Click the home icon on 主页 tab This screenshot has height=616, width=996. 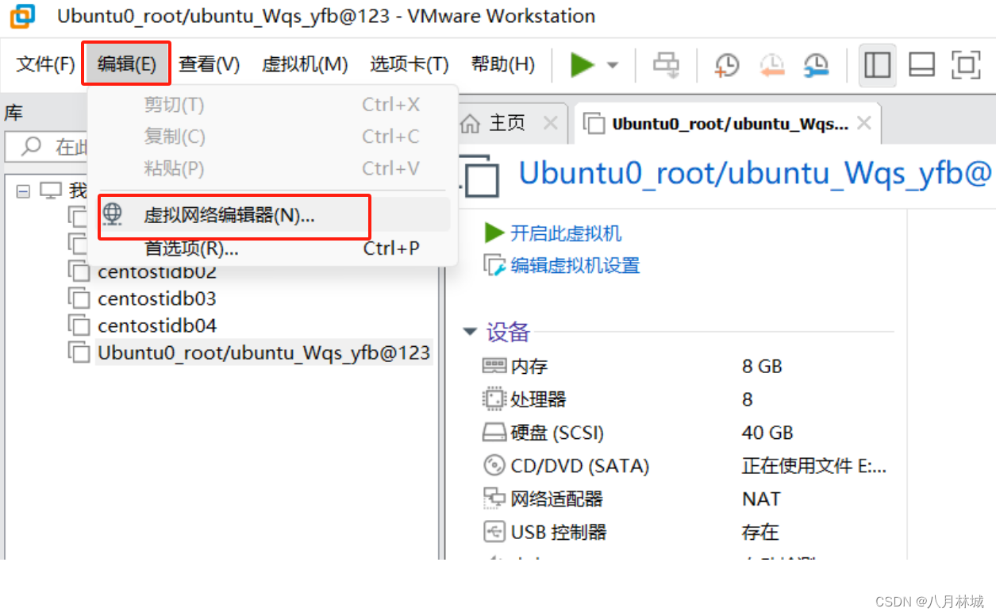[471, 123]
